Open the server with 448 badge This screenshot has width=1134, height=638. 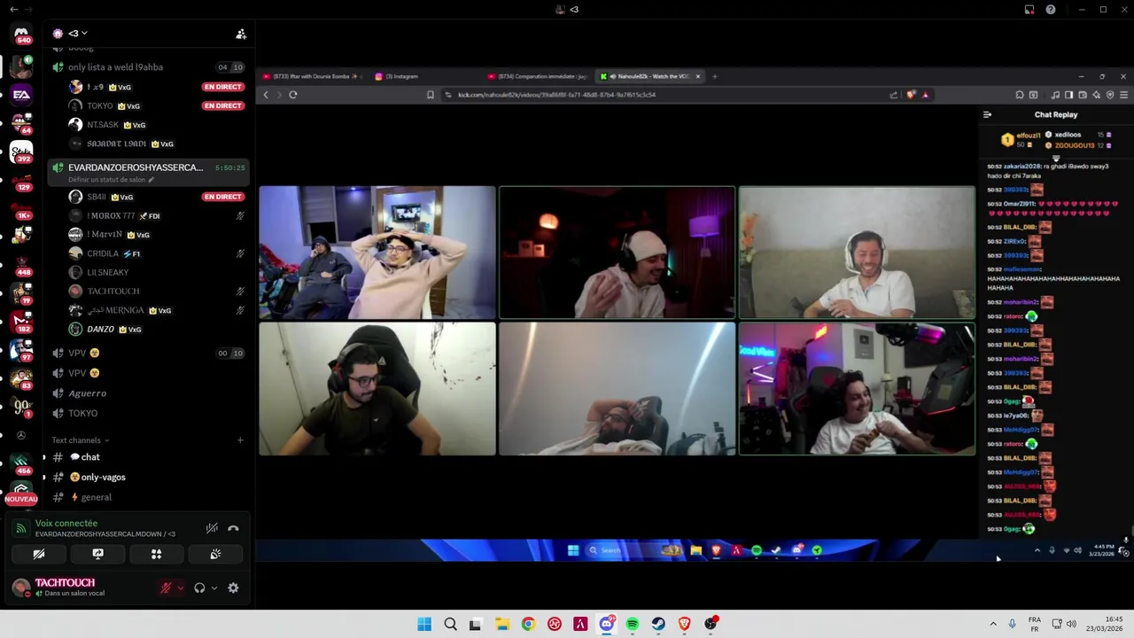[21, 265]
